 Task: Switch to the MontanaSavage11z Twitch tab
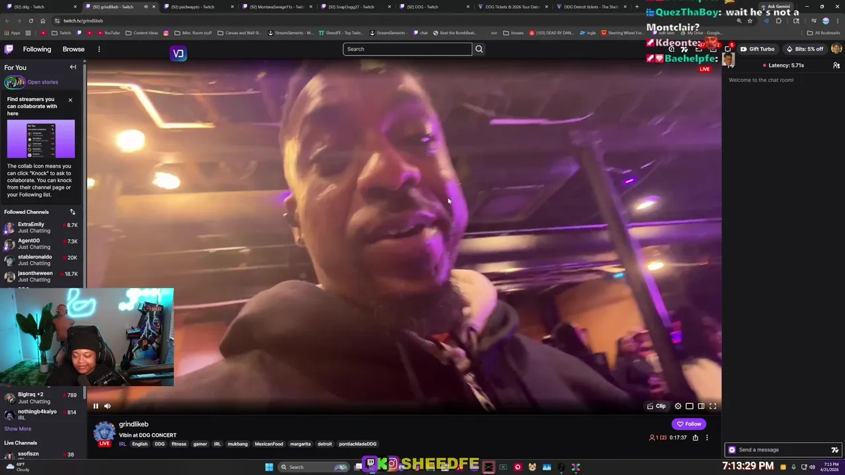pos(276,7)
